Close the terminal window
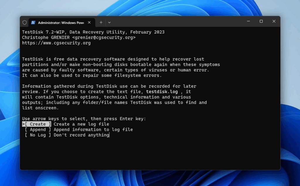Screen dimensions: 300x186 pos(274,21)
